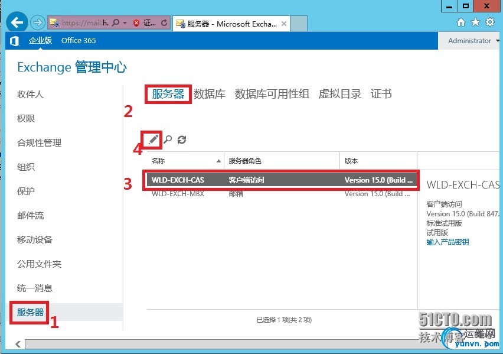Open 合规性管理 in the left navigation
Image resolution: width=503 pixels, height=354 pixels.
coord(39,142)
